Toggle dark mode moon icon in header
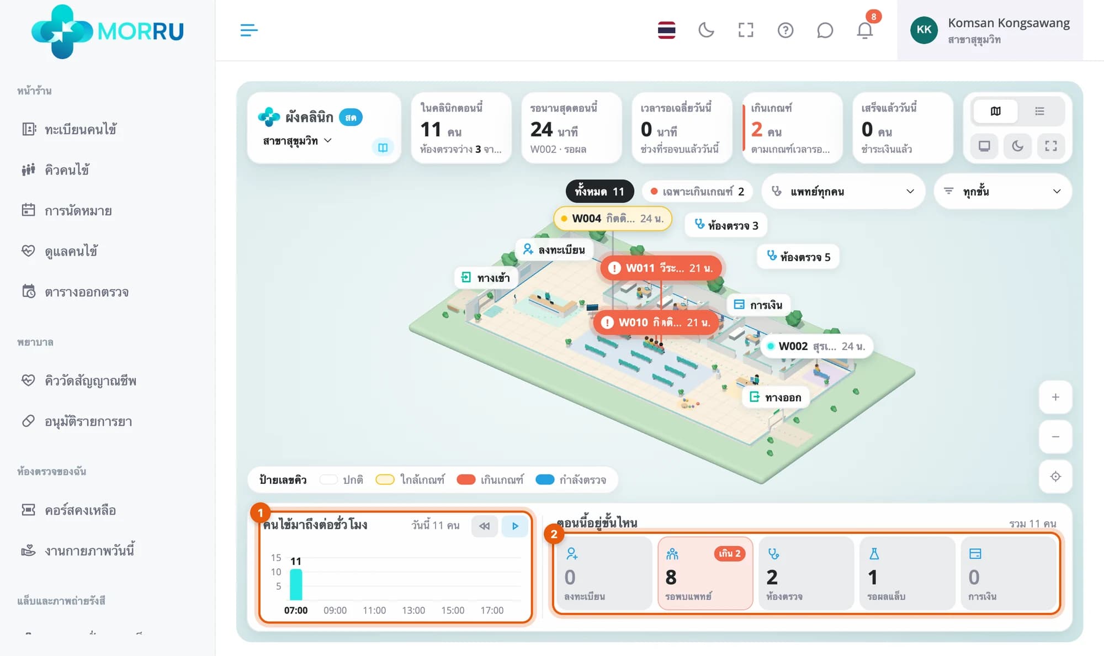 706,30
